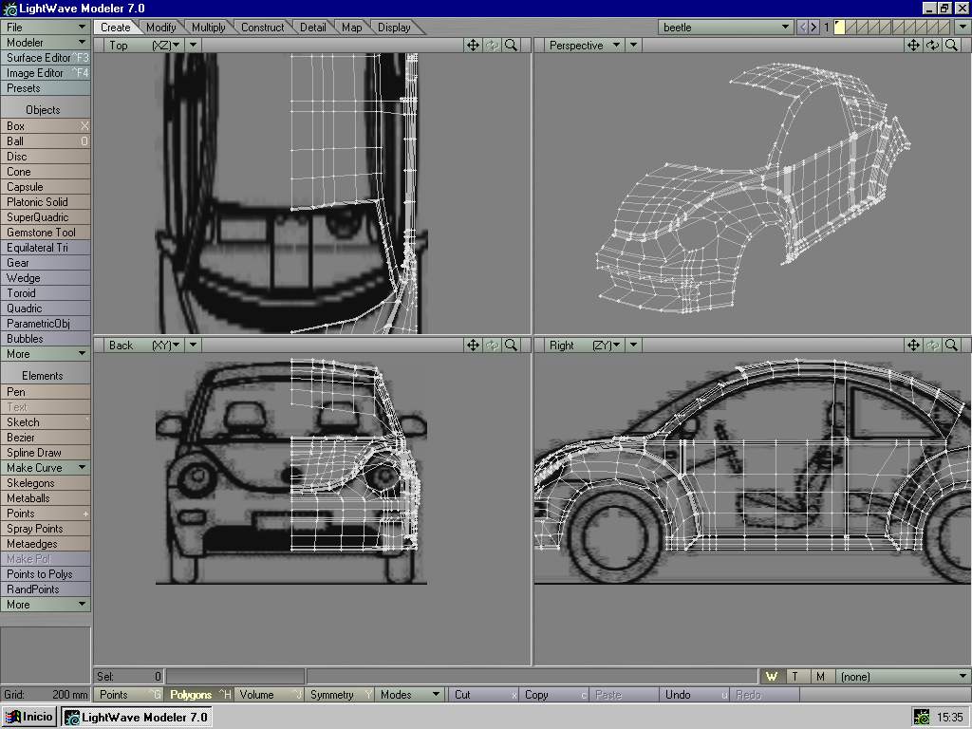Open the Perspective view type dropdown

pos(585,45)
